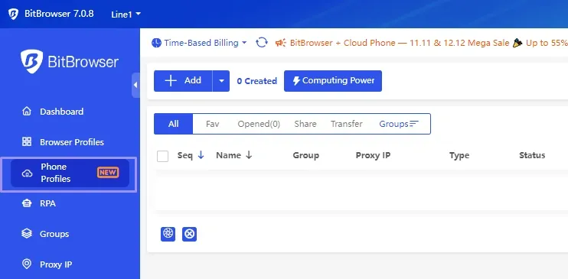The image size is (568, 279).
Task: Select the All tab
Action: [174, 124]
